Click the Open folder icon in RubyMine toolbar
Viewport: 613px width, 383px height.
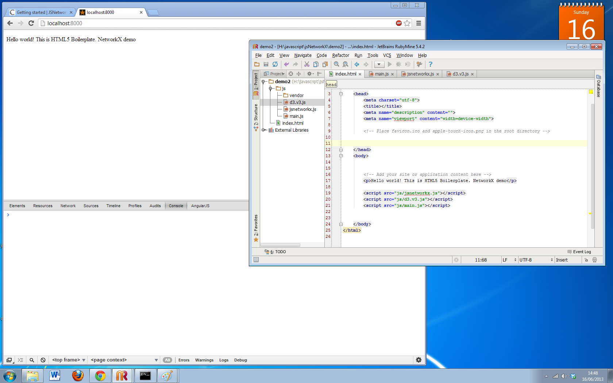click(x=257, y=64)
